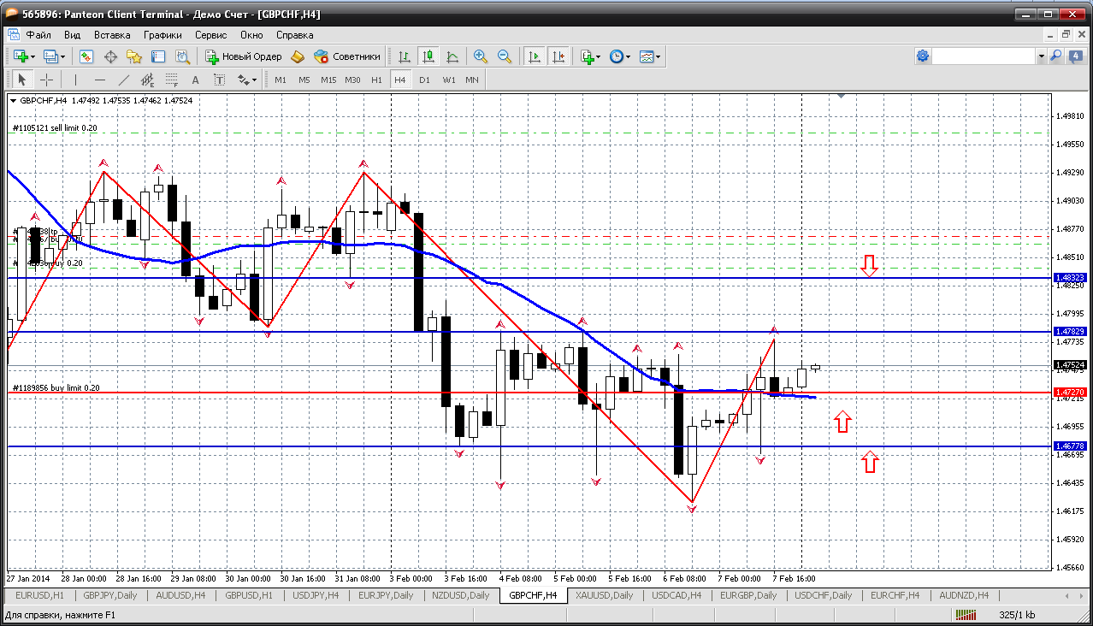
Task: Expand the search box dropdown arrow
Action: [x=1041, y=56]
